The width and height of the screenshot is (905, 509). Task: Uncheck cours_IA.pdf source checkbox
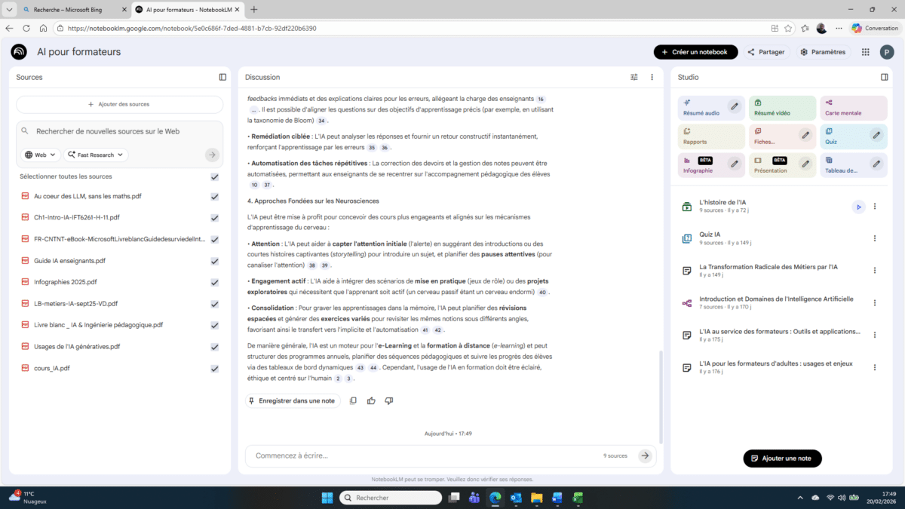click(x=215, y=369)
